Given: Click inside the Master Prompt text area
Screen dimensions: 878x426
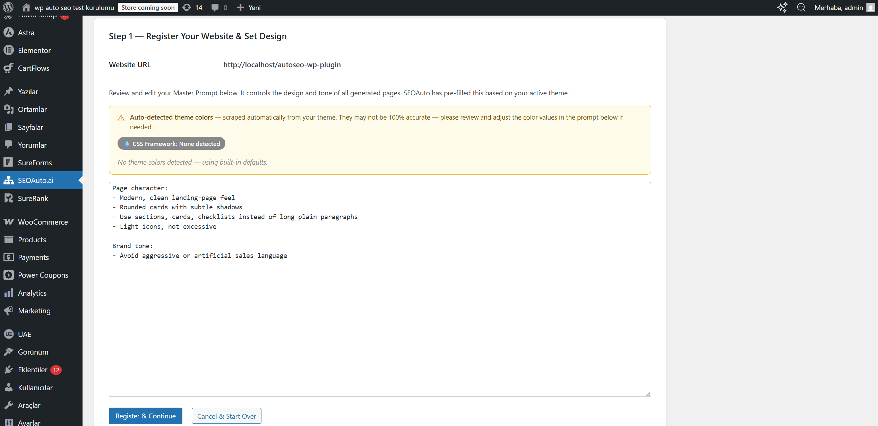Looking at the screenshot, I should pos(380,291).
